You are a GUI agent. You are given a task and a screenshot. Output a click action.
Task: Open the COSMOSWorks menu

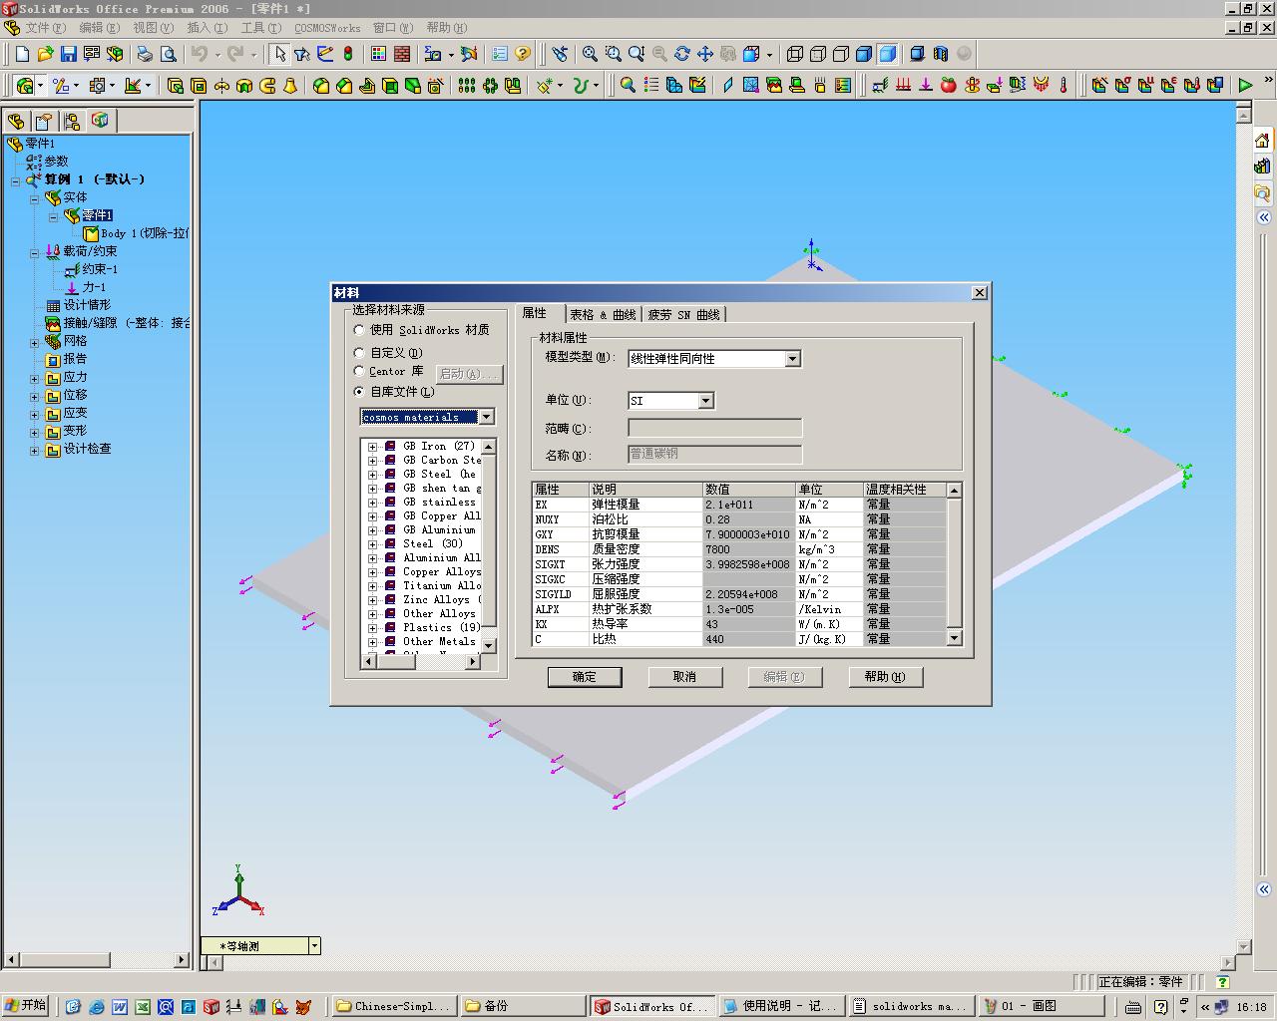pyautogui.click(x=327, y=28)
